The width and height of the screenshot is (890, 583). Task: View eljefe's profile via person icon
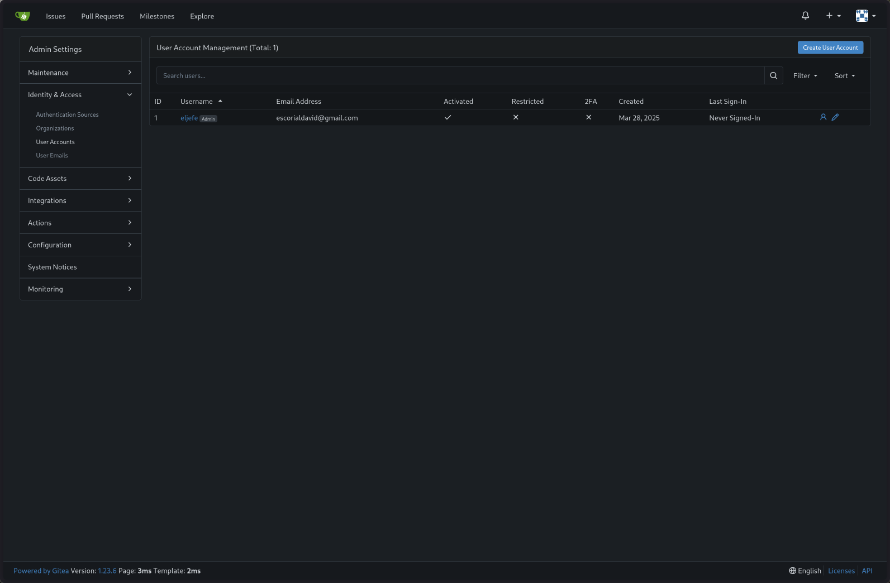pyautogui.click(x=823, y=117)
